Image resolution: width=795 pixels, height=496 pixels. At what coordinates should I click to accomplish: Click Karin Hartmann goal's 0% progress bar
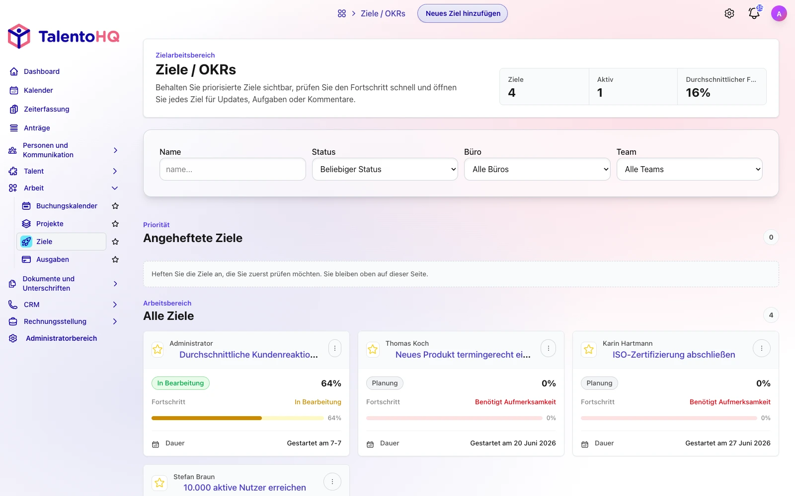tap(669, 418)
